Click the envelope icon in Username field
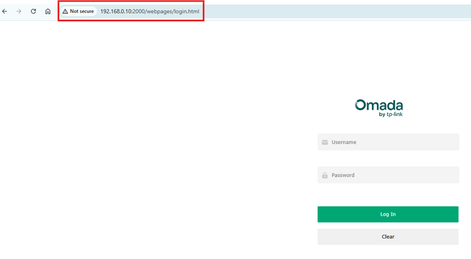 [325, 142]
